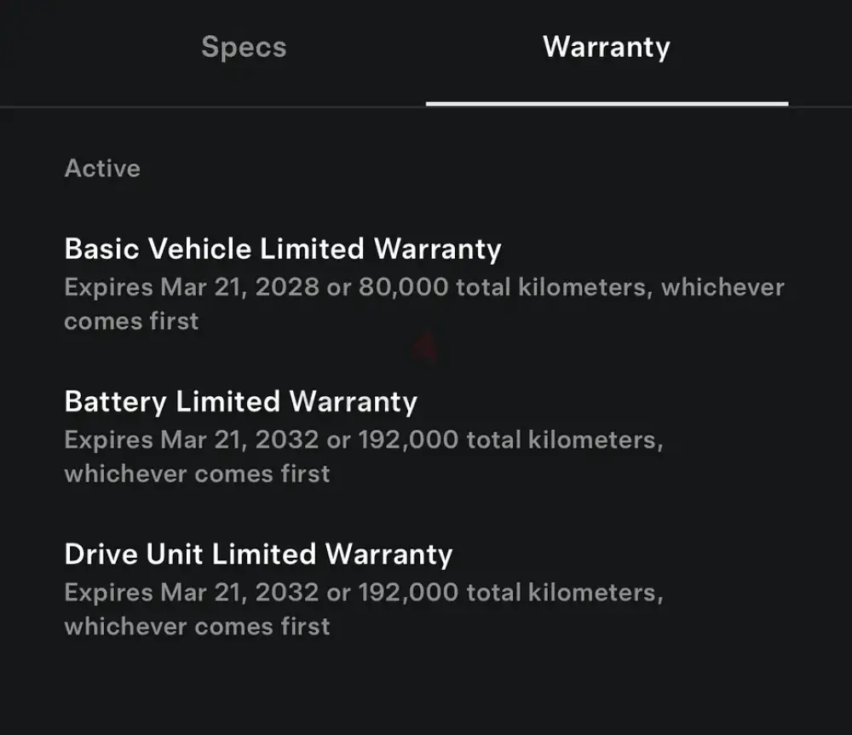852x735 pixels.
Task: Click the word Expires under Basic Vehicle warranty
Action: pyautogui.click(x=107, y=287)
